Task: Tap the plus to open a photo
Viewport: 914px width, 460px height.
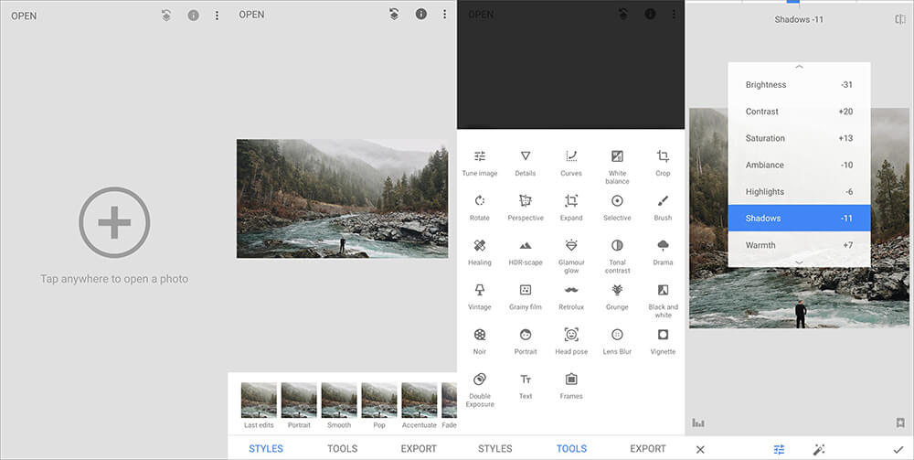Action: coord(114,223)
